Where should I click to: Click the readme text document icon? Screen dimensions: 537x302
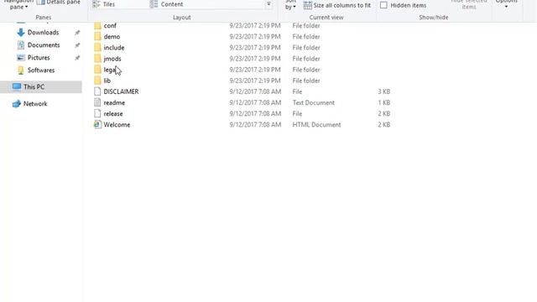(x=97, y=102)
